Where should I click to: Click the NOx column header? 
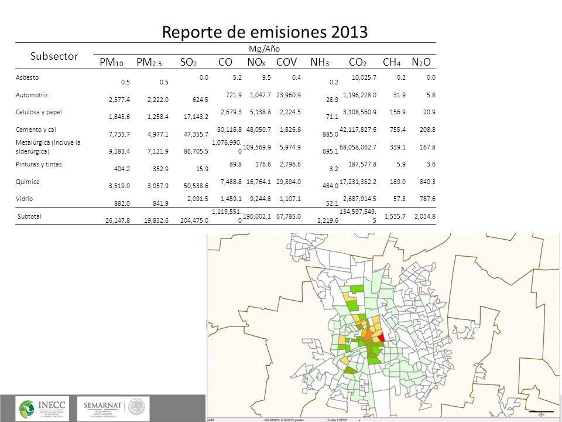pos(256,62)
